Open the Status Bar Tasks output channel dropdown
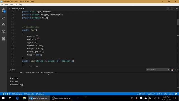Image resolution: width=179 pixels, height=101 pixels. pos(158,70)
